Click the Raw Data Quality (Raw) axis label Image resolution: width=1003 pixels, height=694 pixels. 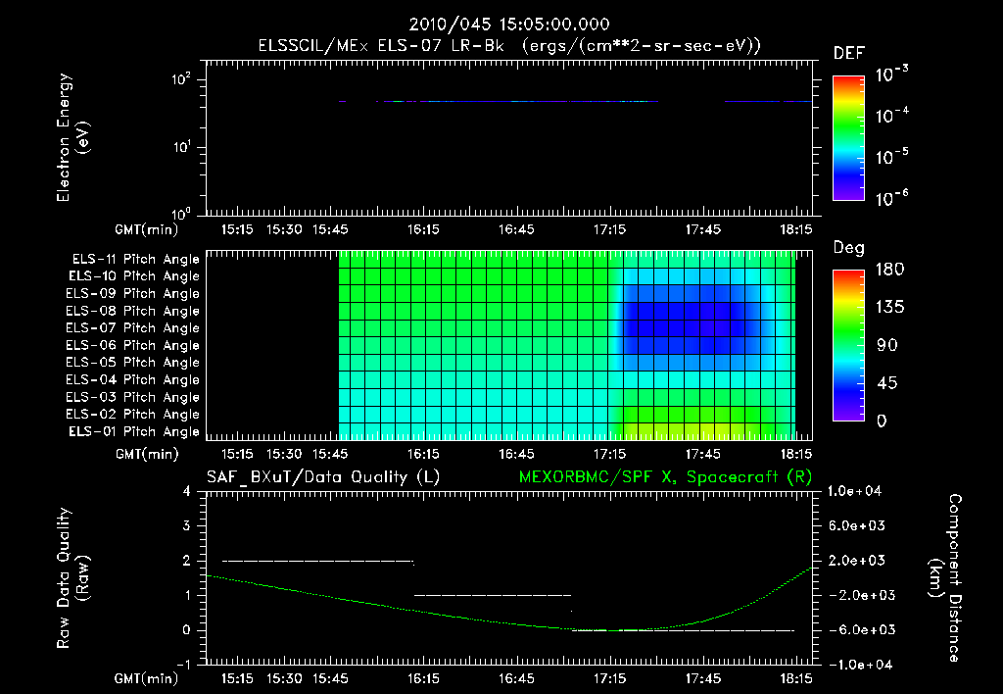coord(72,578)
